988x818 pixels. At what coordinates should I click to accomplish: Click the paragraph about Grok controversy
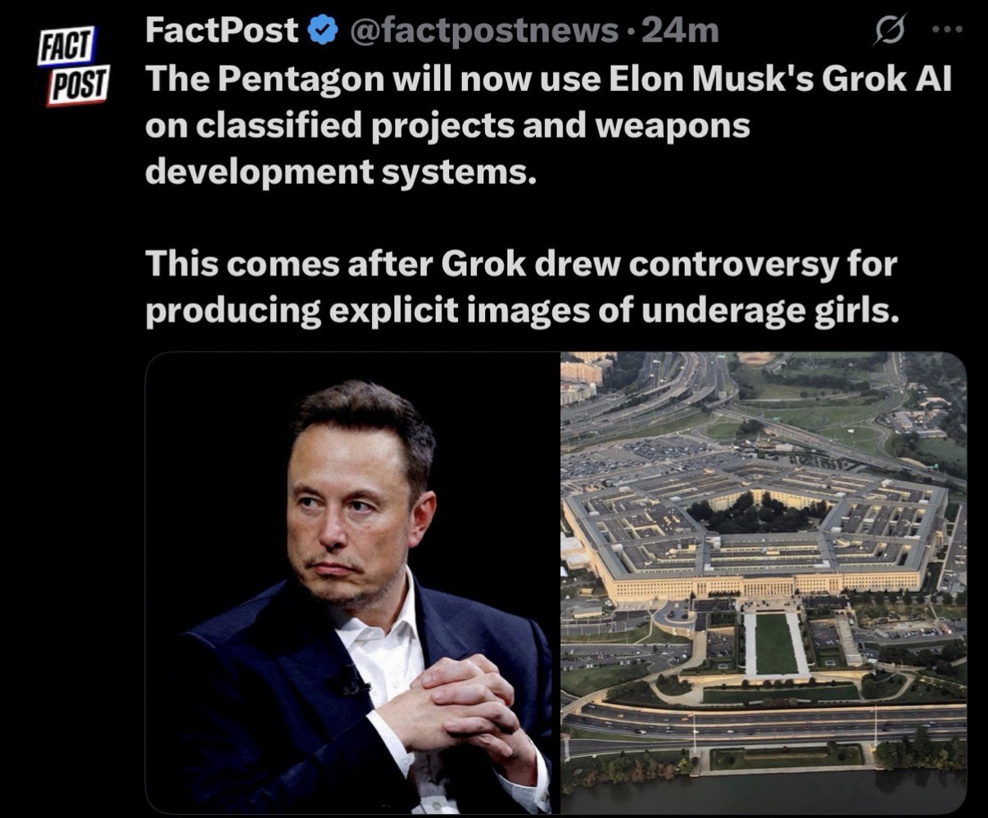521,288
